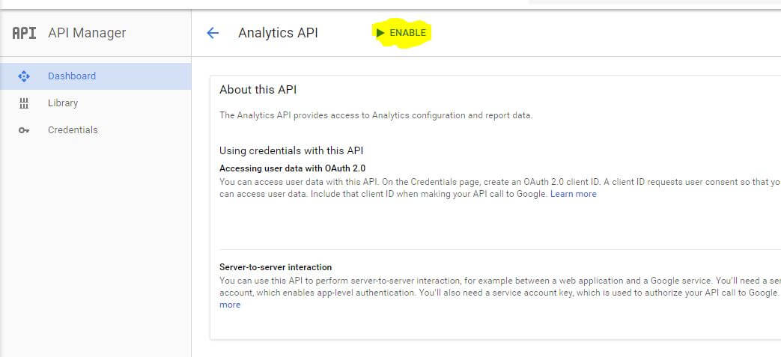Click the Library grid icon in sidebar

(24, 103)
